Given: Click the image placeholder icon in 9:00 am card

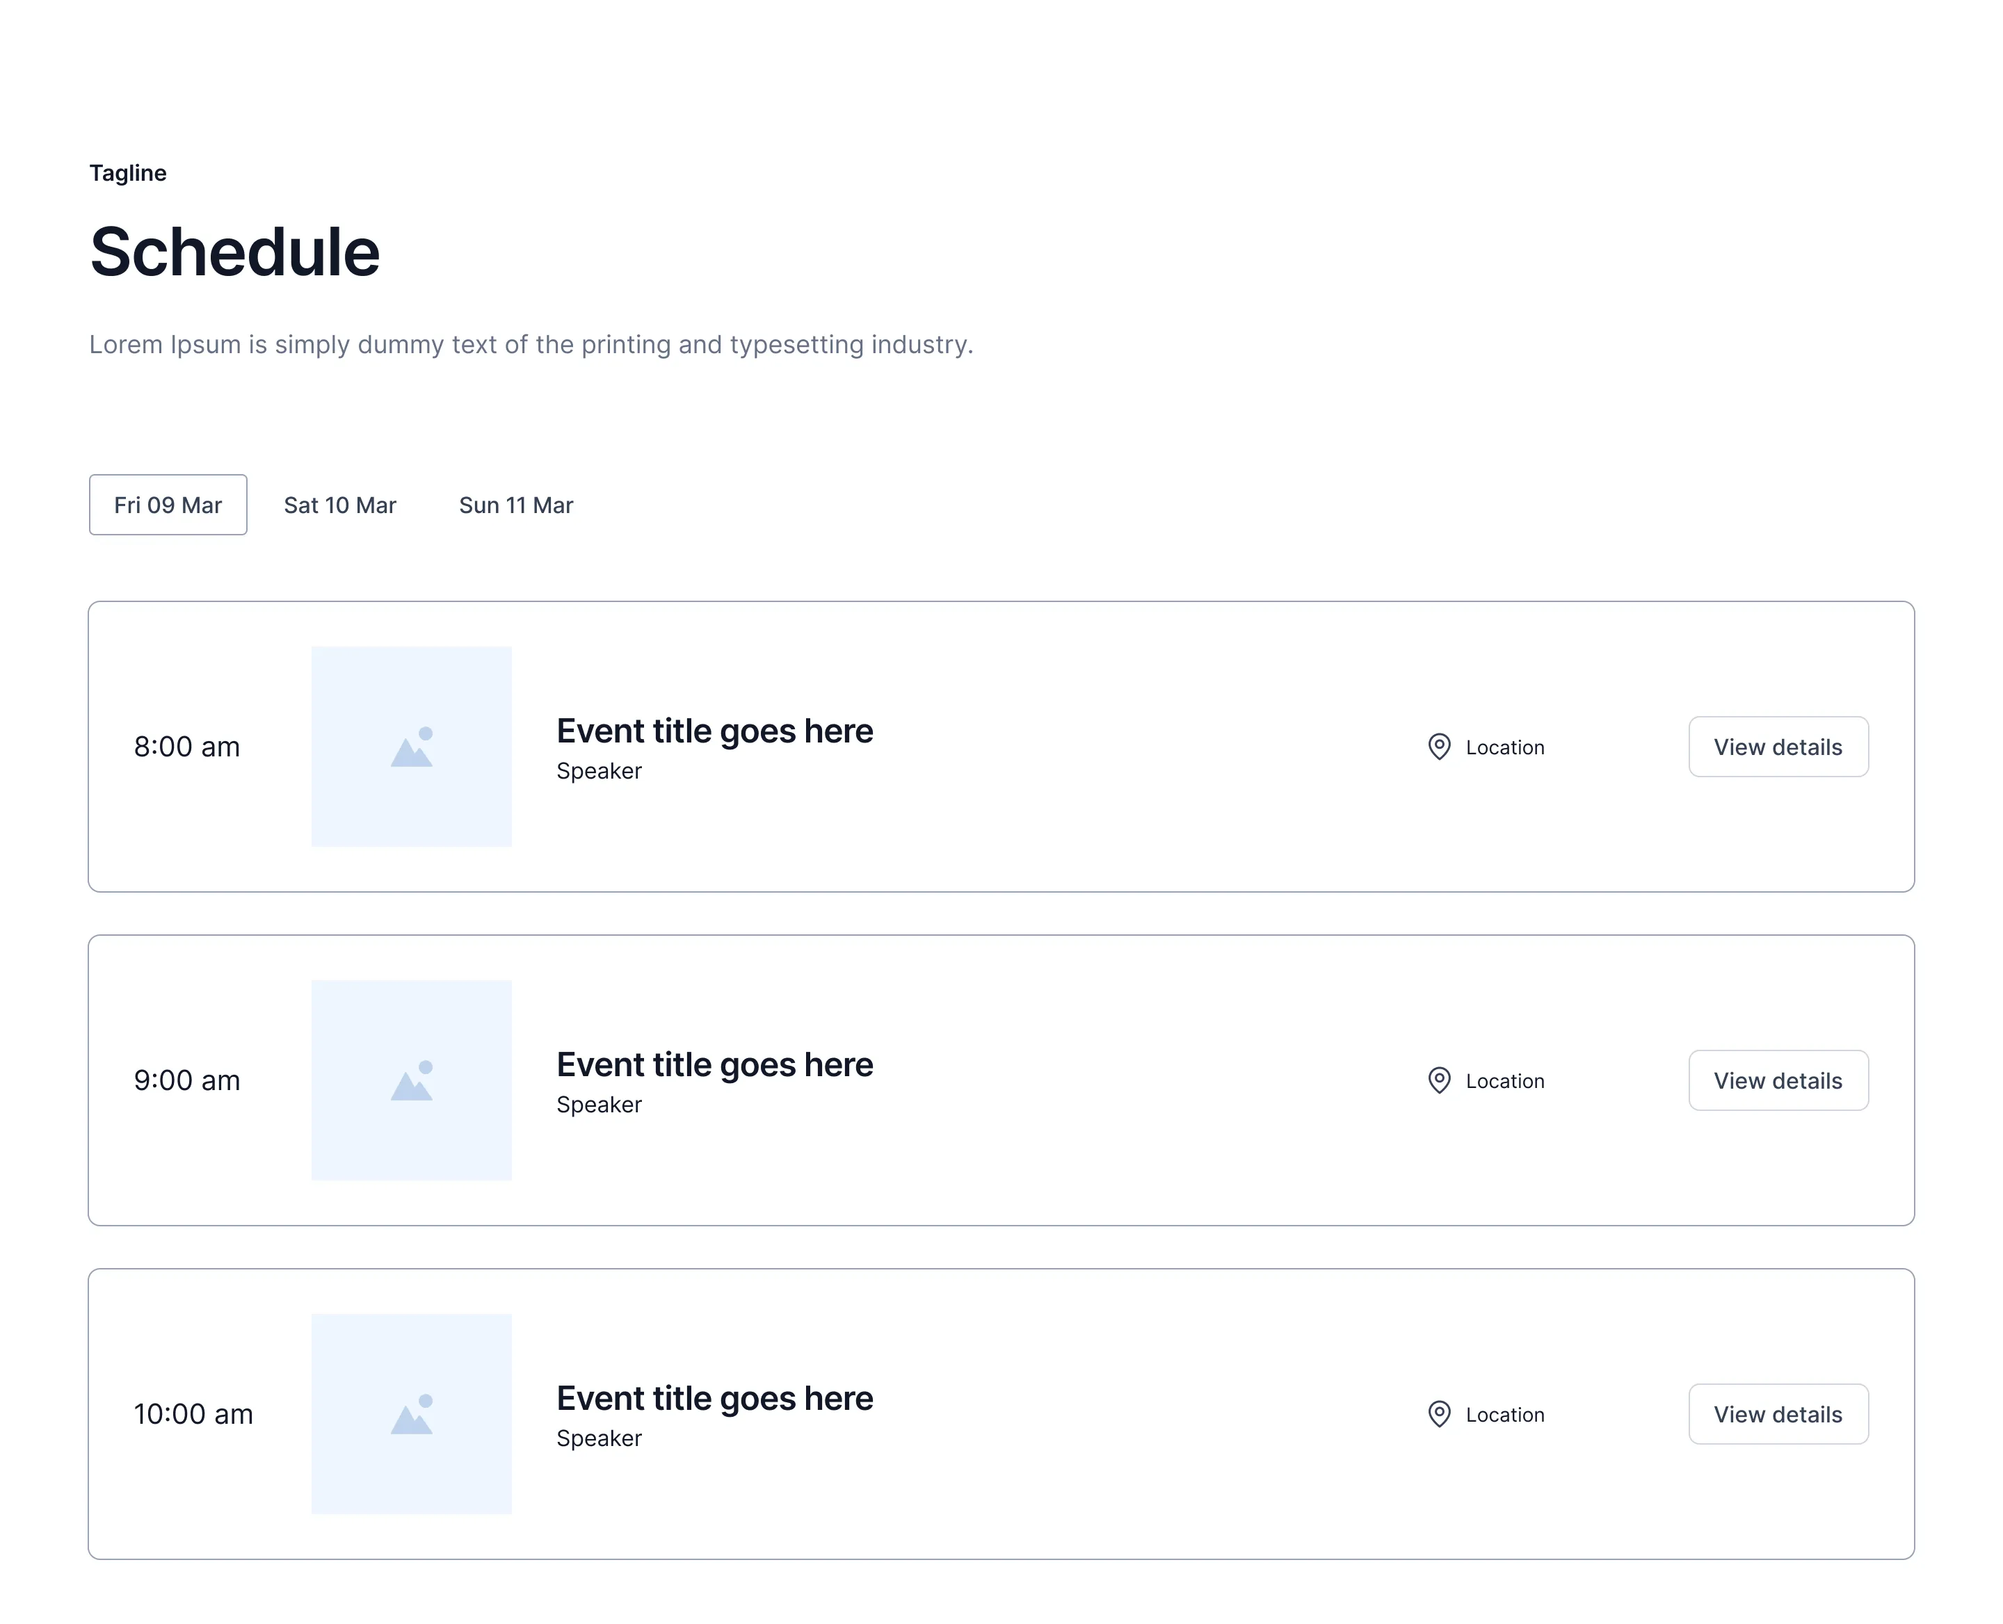Looking at the screenshot, I should (x=412, y=1080).
